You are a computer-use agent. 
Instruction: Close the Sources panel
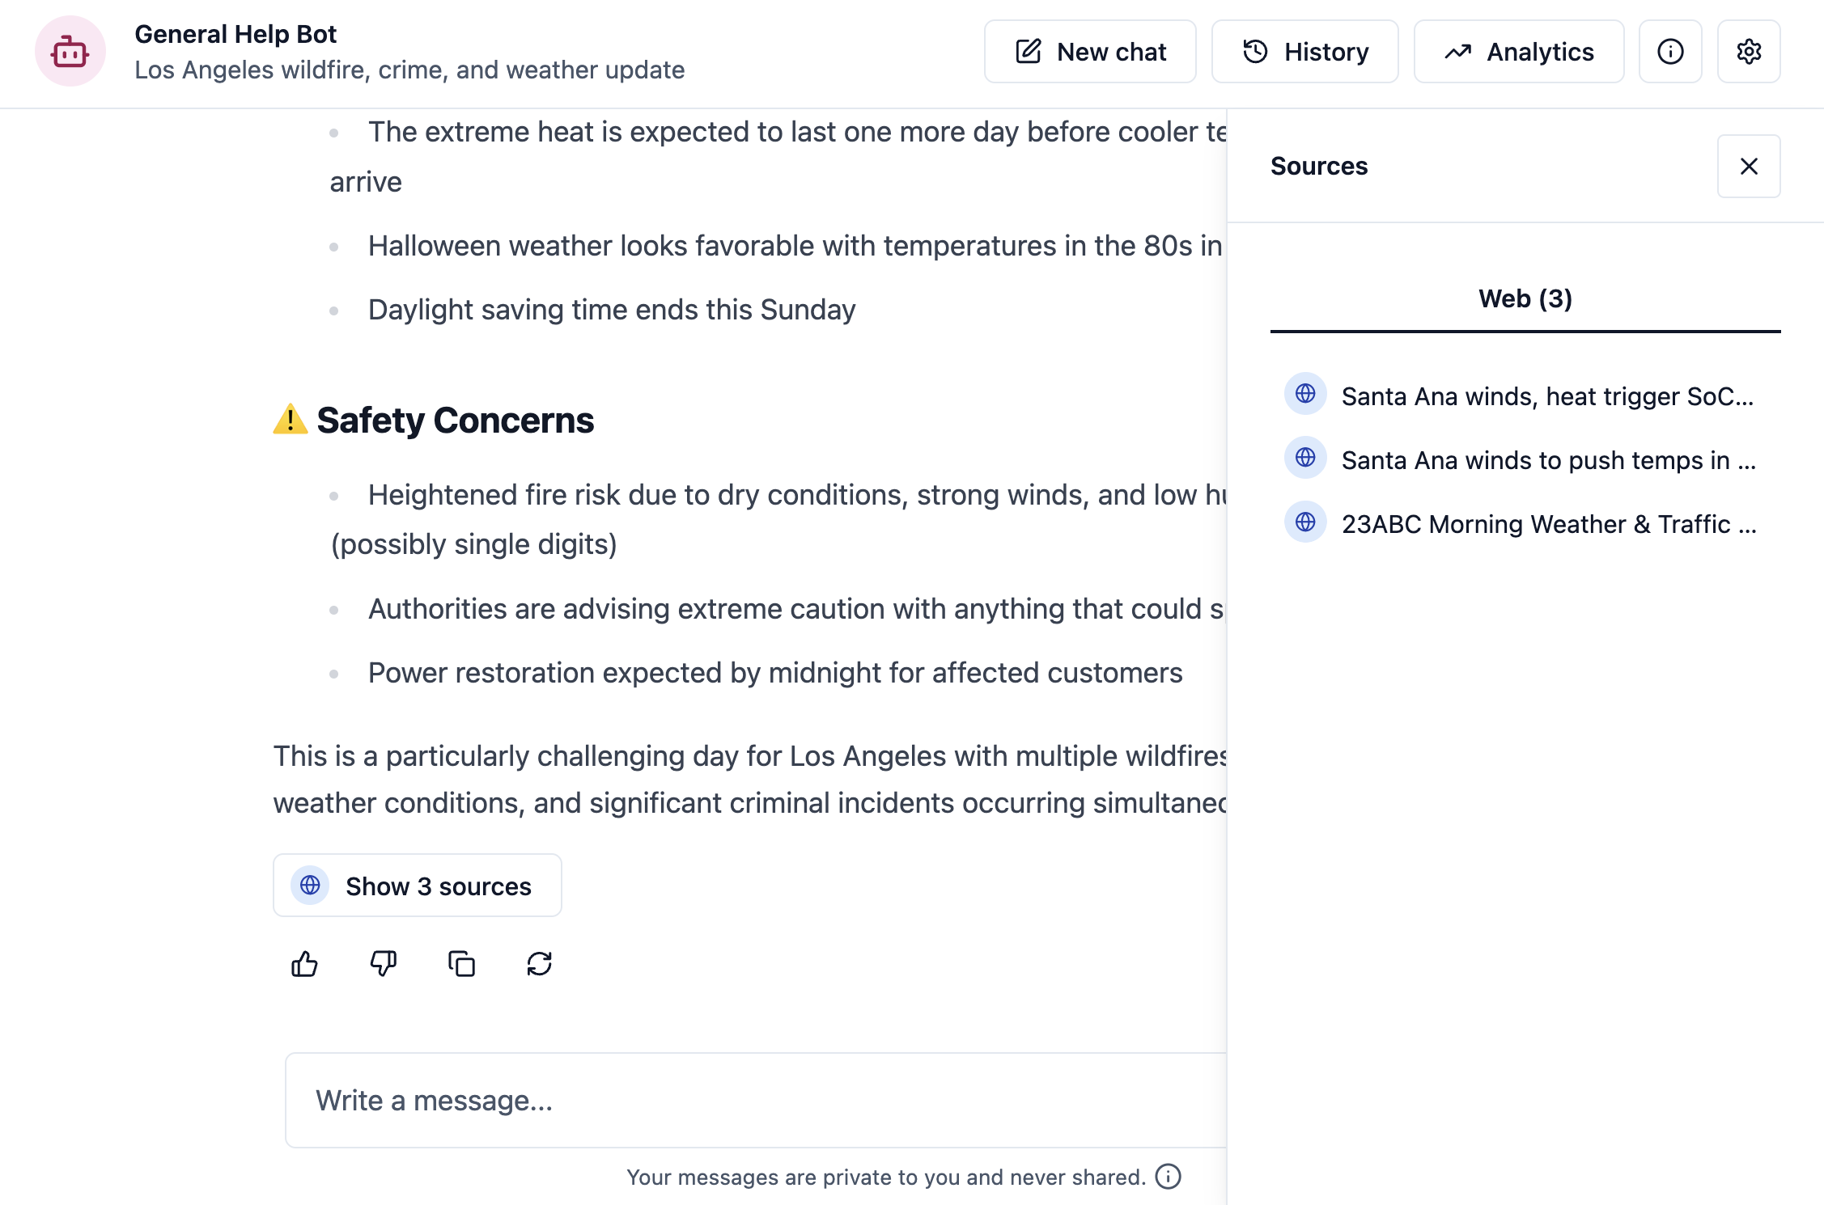click(1749, 166)
